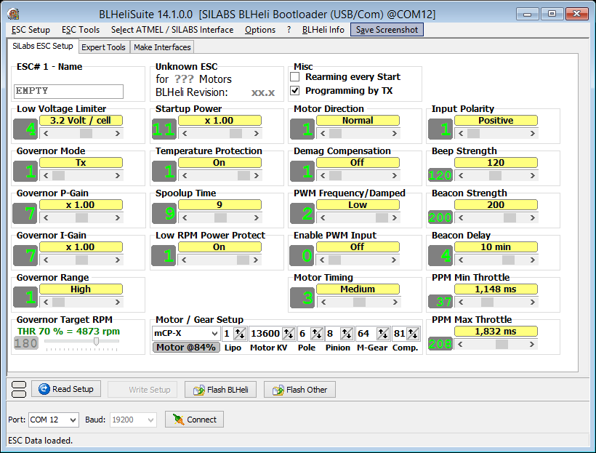This screenshot has height=453, width=596.
Task: Click the Read Setup button icon
Action: click(x=44, y=389)
